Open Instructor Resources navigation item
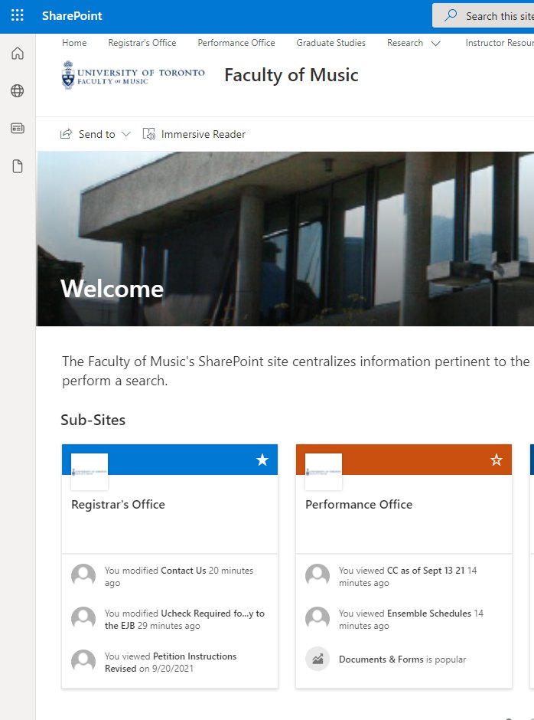The height and width of the screenshot is (720, 534). [500, 43]
